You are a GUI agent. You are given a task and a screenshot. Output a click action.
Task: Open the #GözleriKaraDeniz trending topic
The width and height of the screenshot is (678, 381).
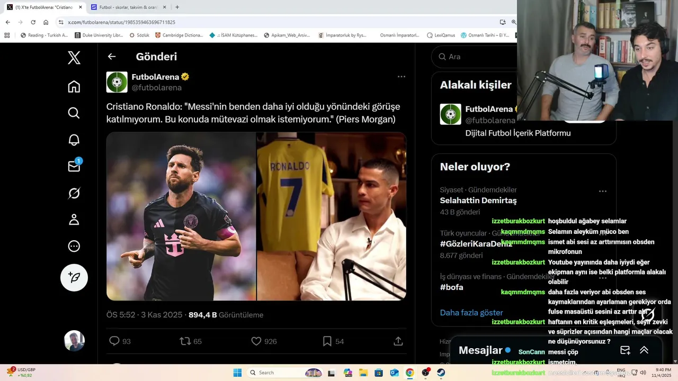point(476,244)
